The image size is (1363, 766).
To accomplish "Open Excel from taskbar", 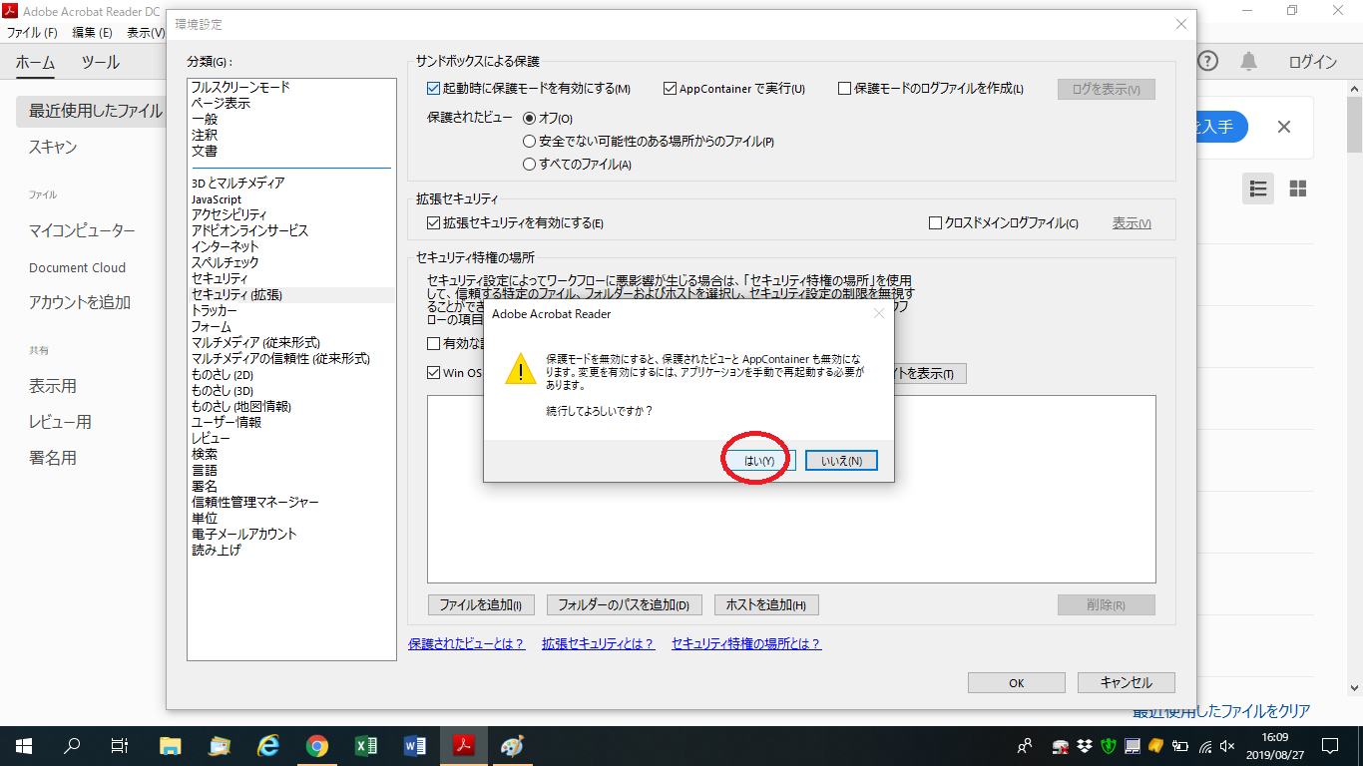I will [366, 746].
